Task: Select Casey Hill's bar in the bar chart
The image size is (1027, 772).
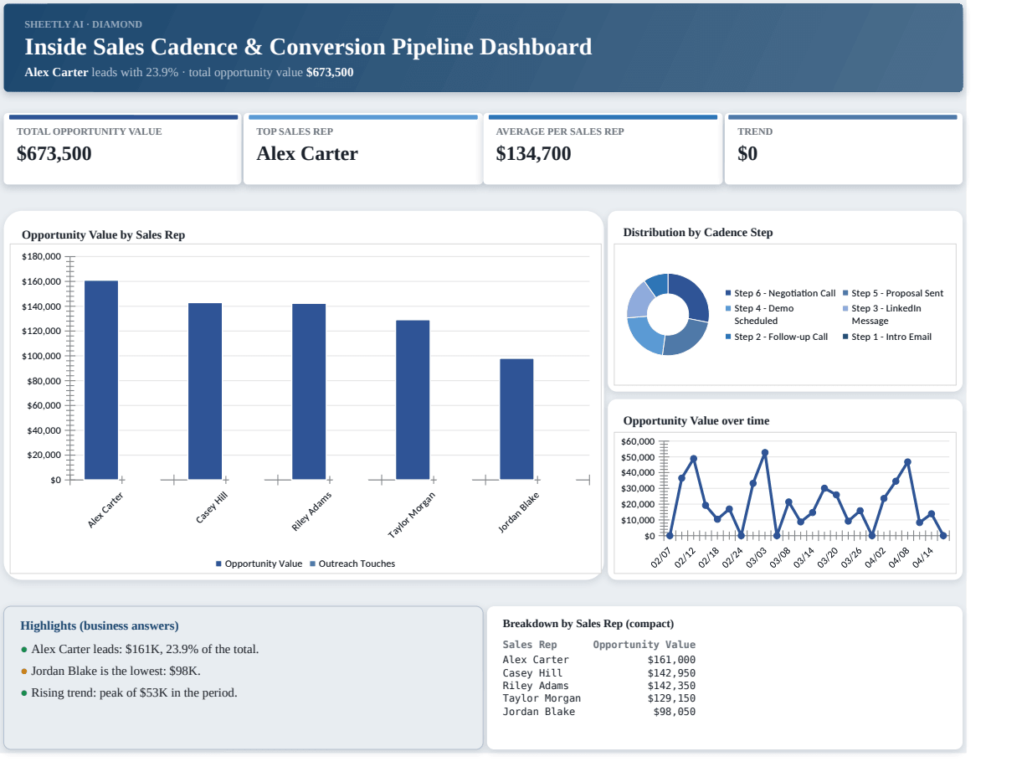Action: click(205, 391)
